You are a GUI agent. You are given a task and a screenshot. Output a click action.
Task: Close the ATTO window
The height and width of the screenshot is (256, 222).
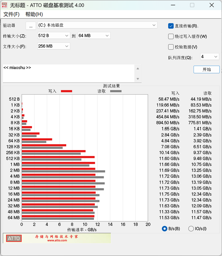[212, 5]
